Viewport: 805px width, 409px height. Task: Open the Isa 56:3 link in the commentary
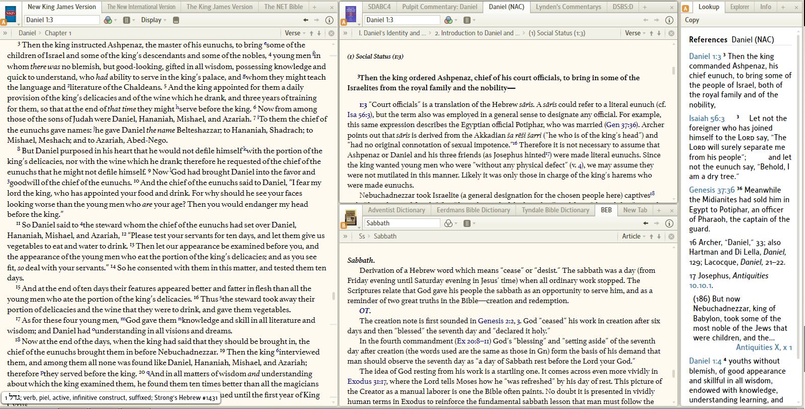[x=359, y=114]
